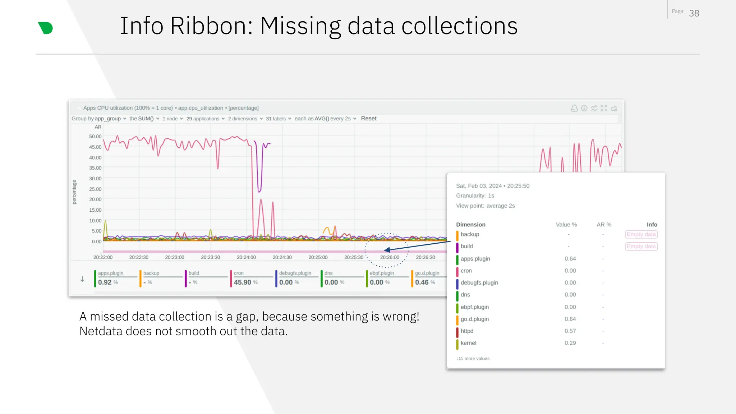Viewport: 736px width, 414px height.
Task: Click the red swatch beside httpd in popup
Action: tap(457, 332)
